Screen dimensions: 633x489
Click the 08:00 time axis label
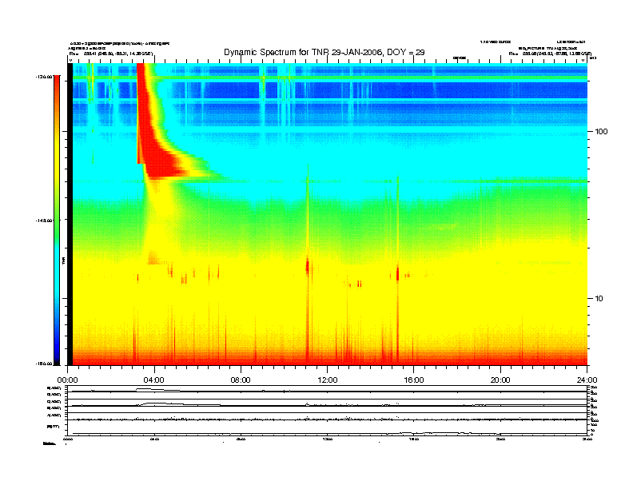point(241,380)
